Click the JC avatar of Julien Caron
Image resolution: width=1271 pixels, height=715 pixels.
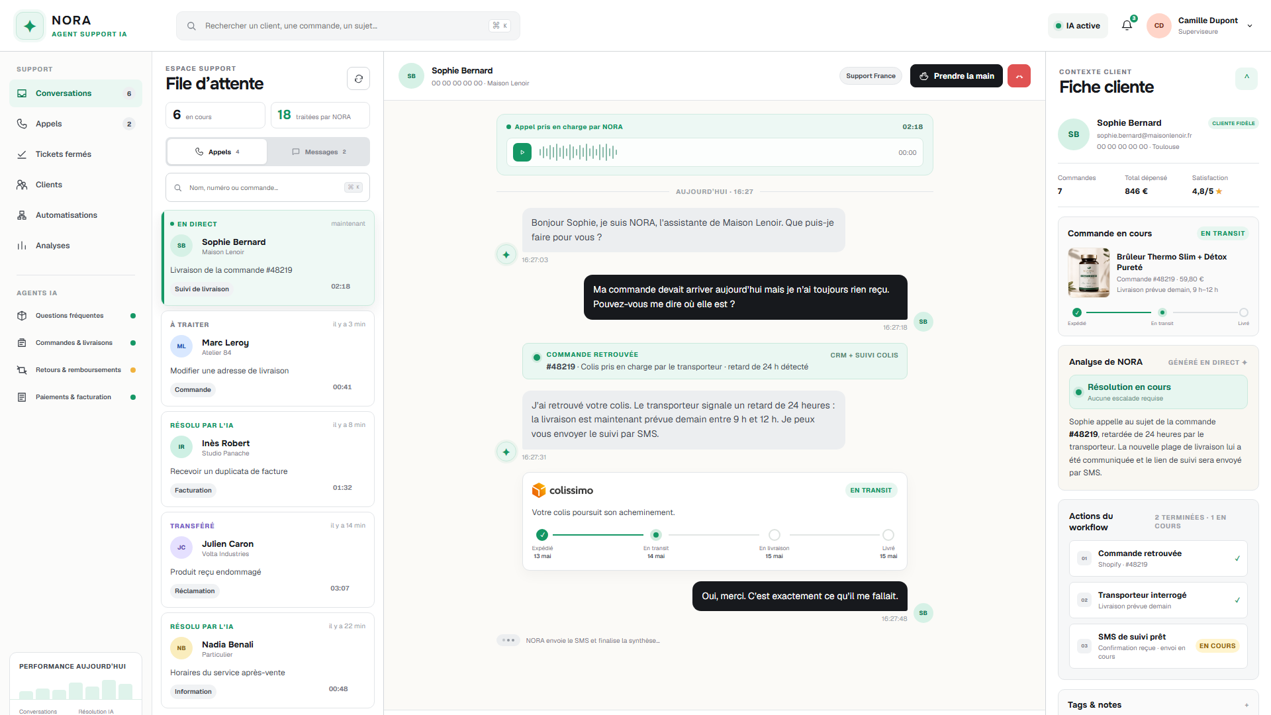tap(181, 548)
